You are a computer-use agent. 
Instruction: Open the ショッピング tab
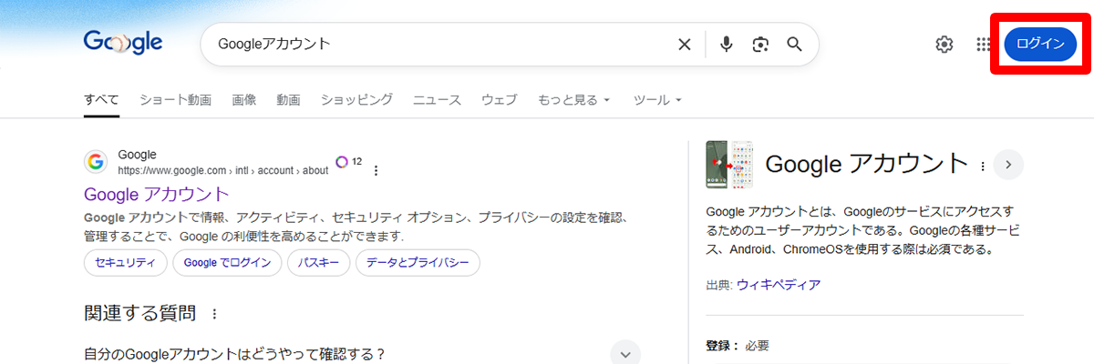pos(356,99)
